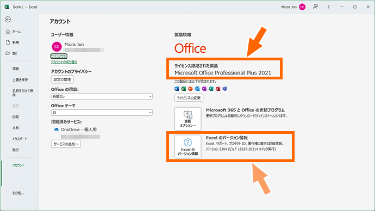Image resolution: width=375 pixels, height=211 pixels.
Task: Open the 印刷 (Print) page
Action: tap(16, 117)
